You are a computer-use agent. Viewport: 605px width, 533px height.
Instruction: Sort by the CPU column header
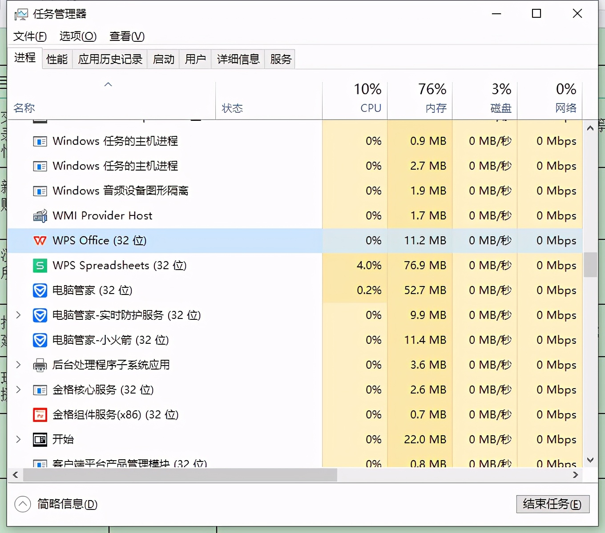355,100
